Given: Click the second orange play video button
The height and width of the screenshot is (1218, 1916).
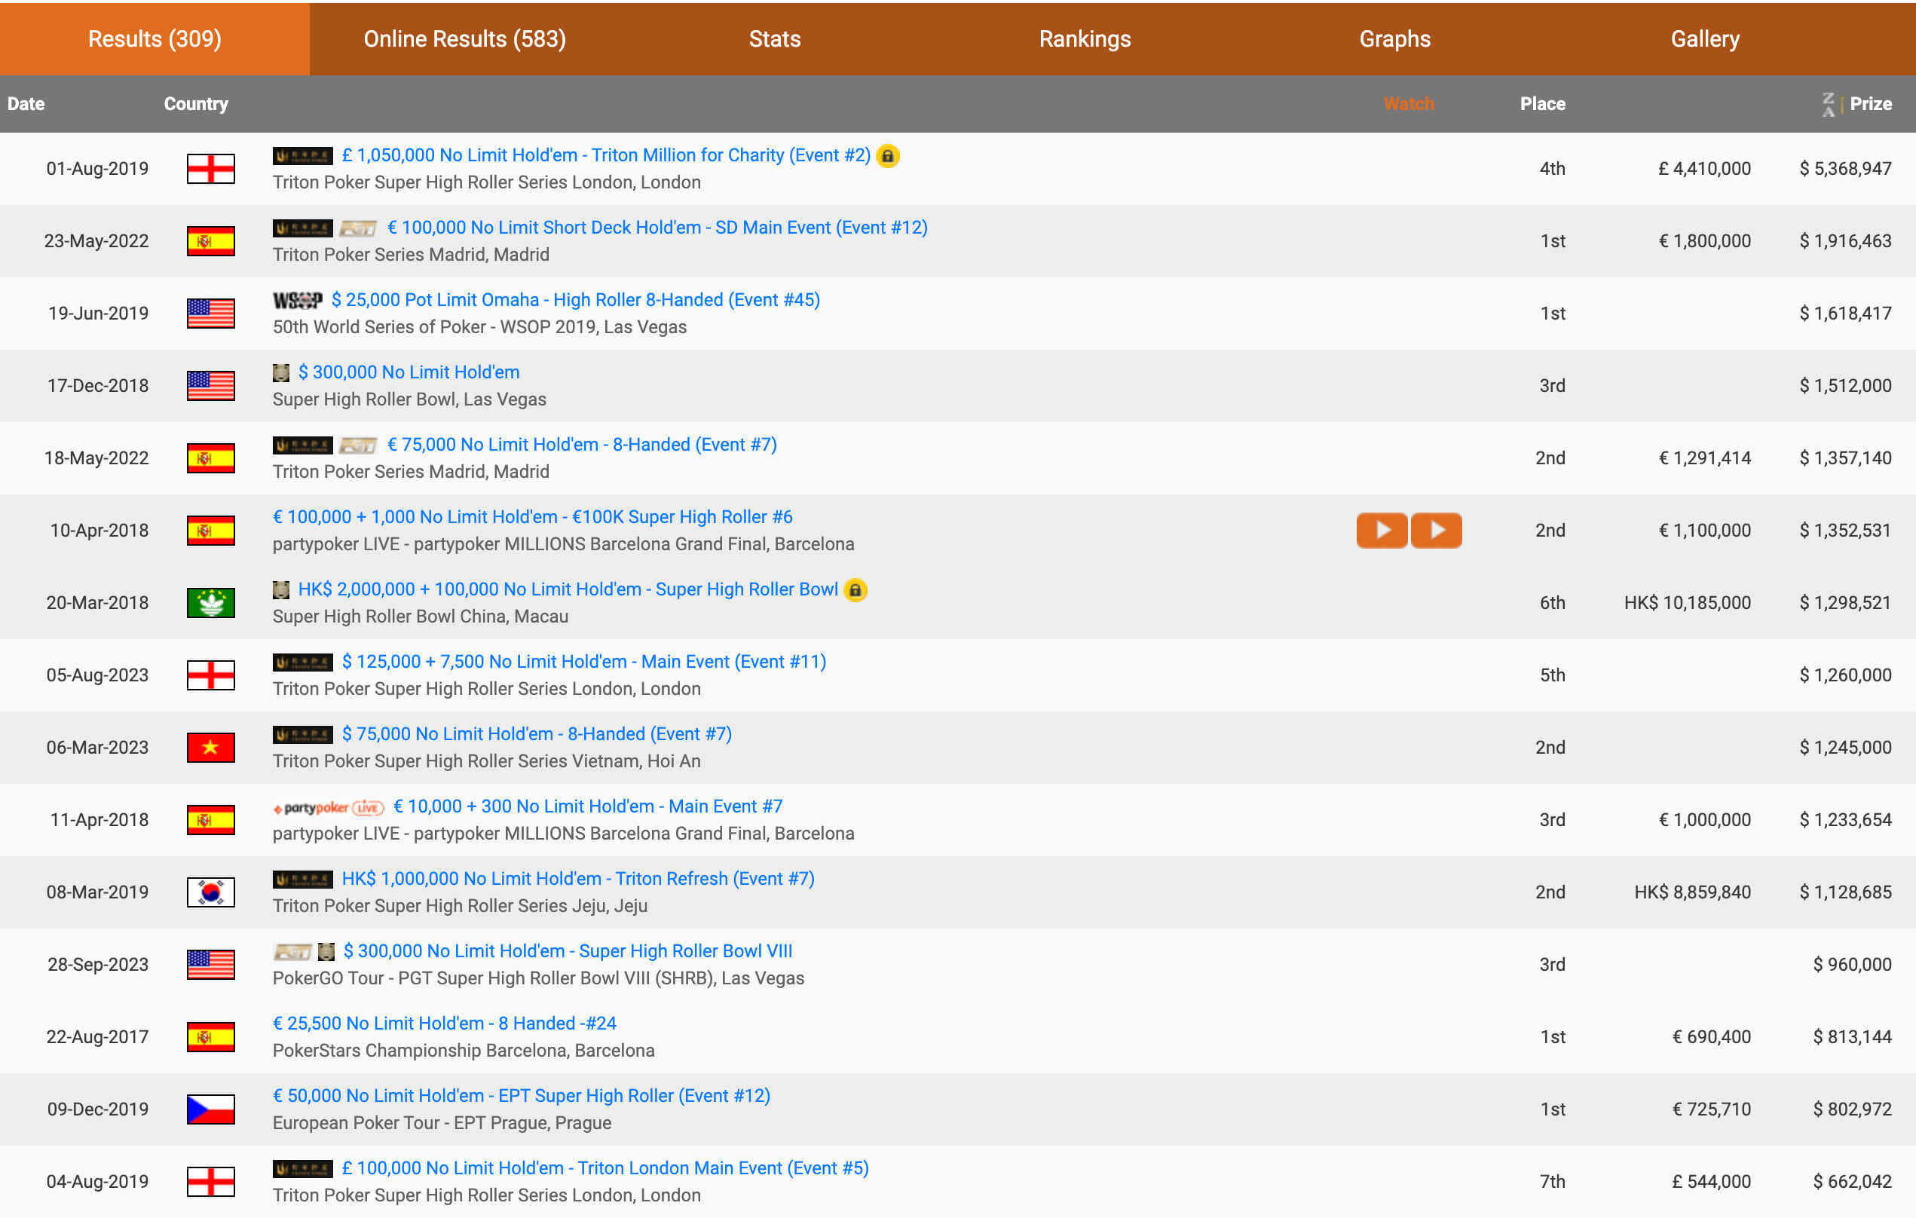Looking at the screenshot, I should point(1436,531).
